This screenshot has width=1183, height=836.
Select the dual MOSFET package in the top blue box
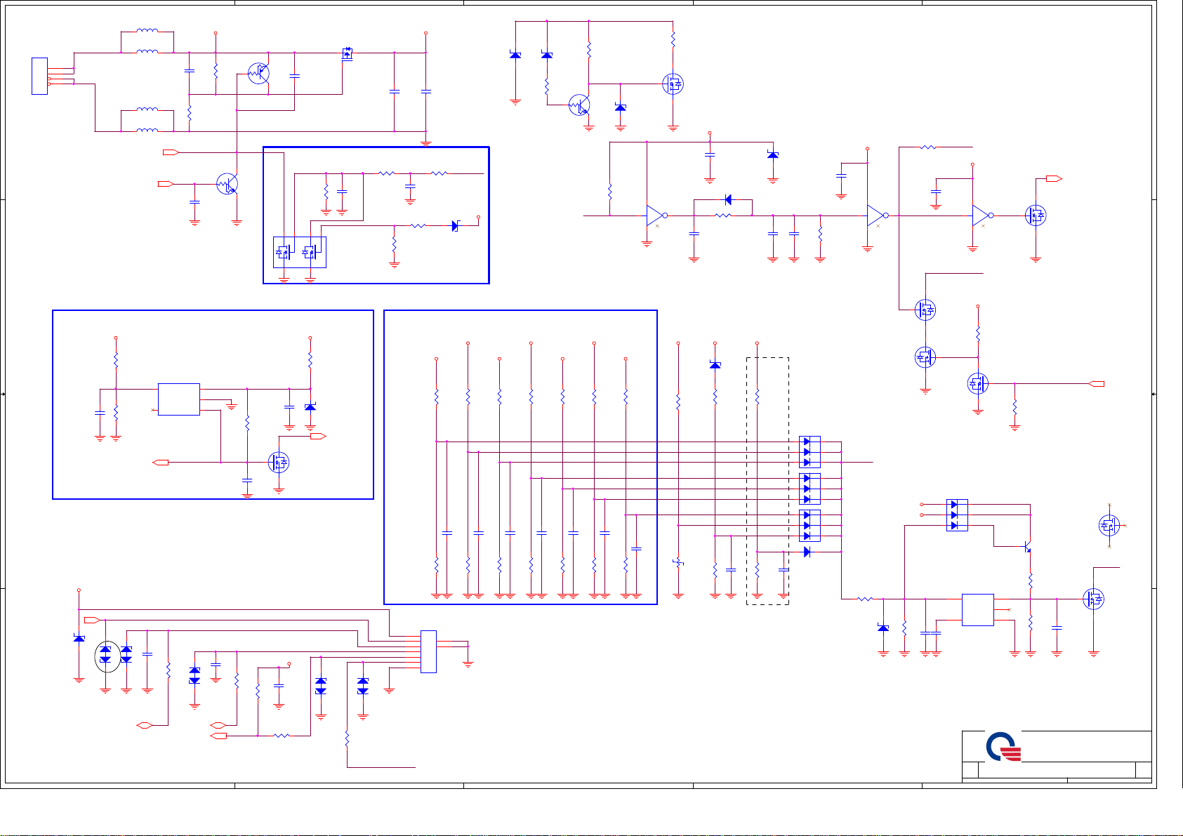(299, 253)
